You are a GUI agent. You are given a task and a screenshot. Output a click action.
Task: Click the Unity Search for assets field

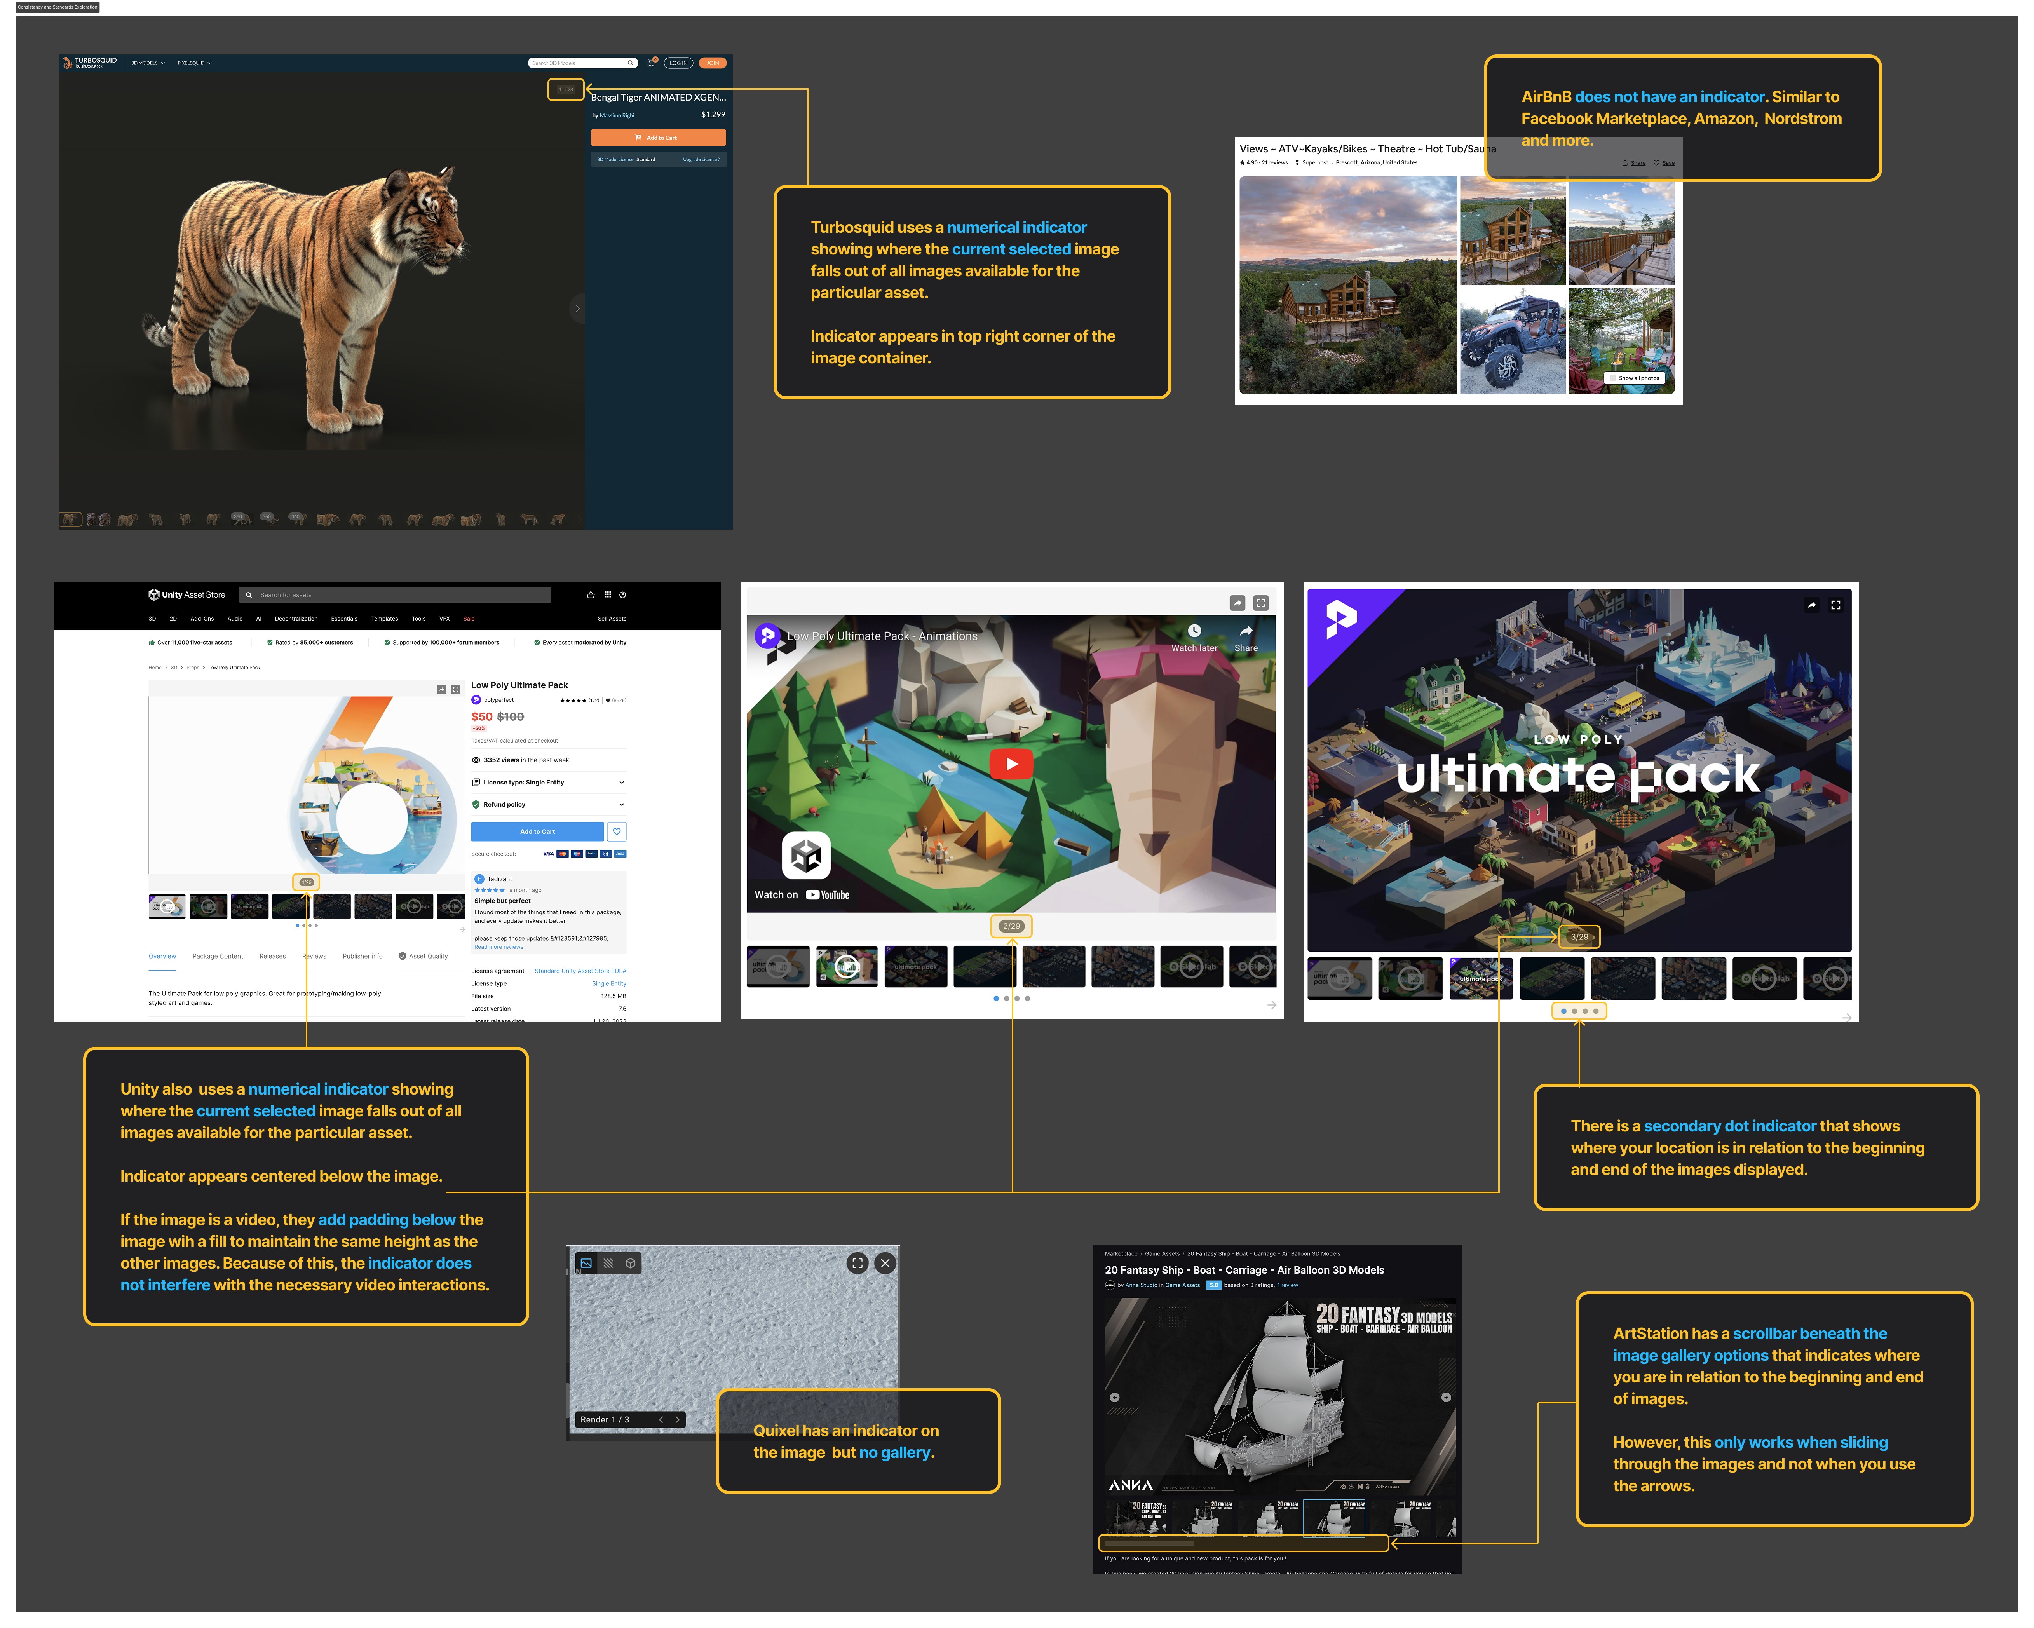[x=395, y=595]
